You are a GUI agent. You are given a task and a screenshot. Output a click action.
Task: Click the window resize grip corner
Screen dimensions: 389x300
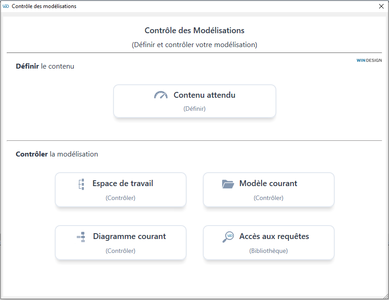[x=386, y=296]
